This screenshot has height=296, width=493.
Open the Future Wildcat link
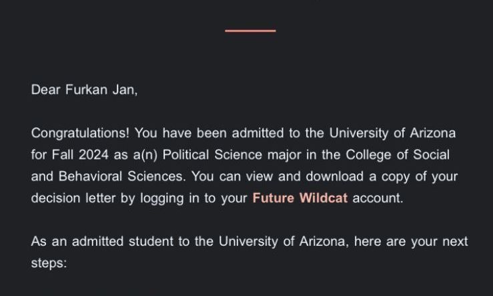[300, 199]
